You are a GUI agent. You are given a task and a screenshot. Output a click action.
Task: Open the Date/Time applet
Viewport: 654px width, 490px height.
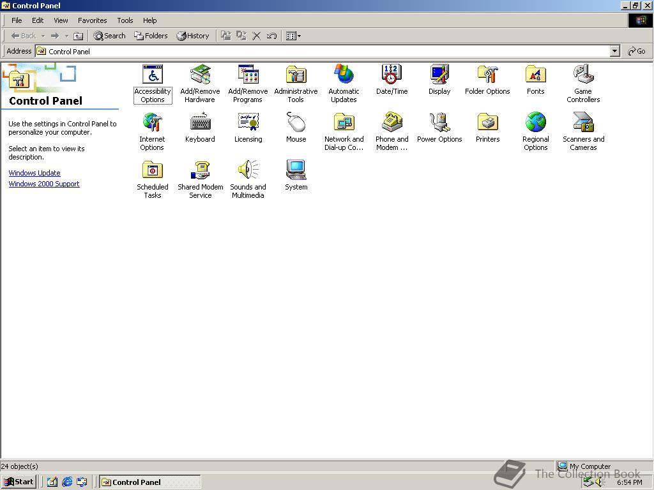coord(392,80)
